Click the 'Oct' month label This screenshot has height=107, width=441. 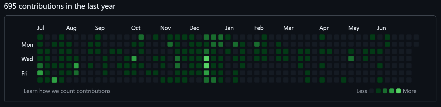[x=136, y=28]
